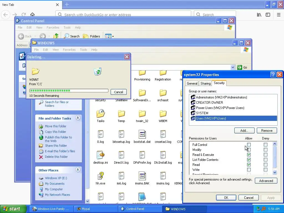Open the SoftwareDi... folder
Viewport: 284px width, 213px height.
tap(142, 95)
